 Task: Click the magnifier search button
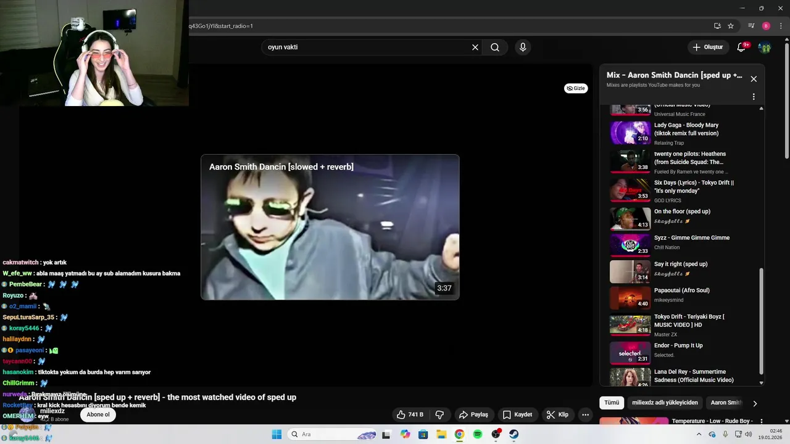click(495, 47)
